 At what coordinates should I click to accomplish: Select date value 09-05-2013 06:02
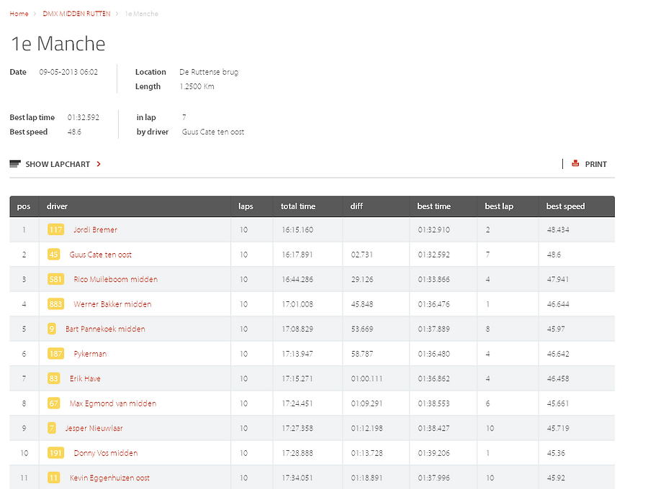[68, 72]
